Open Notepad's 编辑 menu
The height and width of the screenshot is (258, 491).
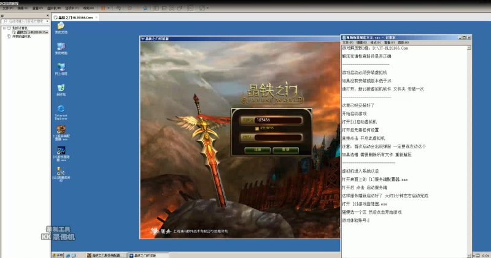(x=361, y=42)
